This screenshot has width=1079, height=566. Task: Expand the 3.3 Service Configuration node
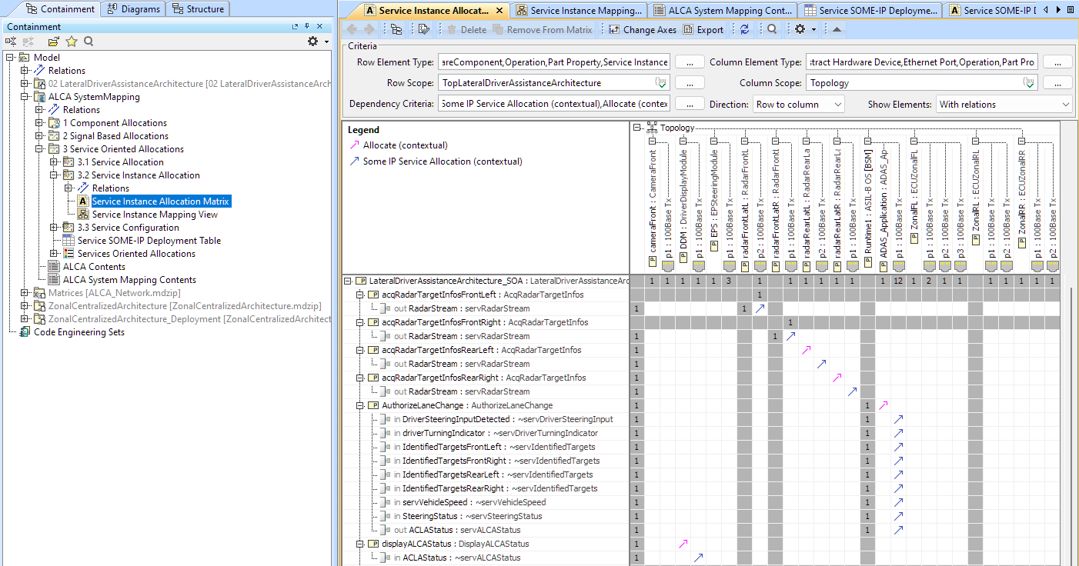pos(54,228)
